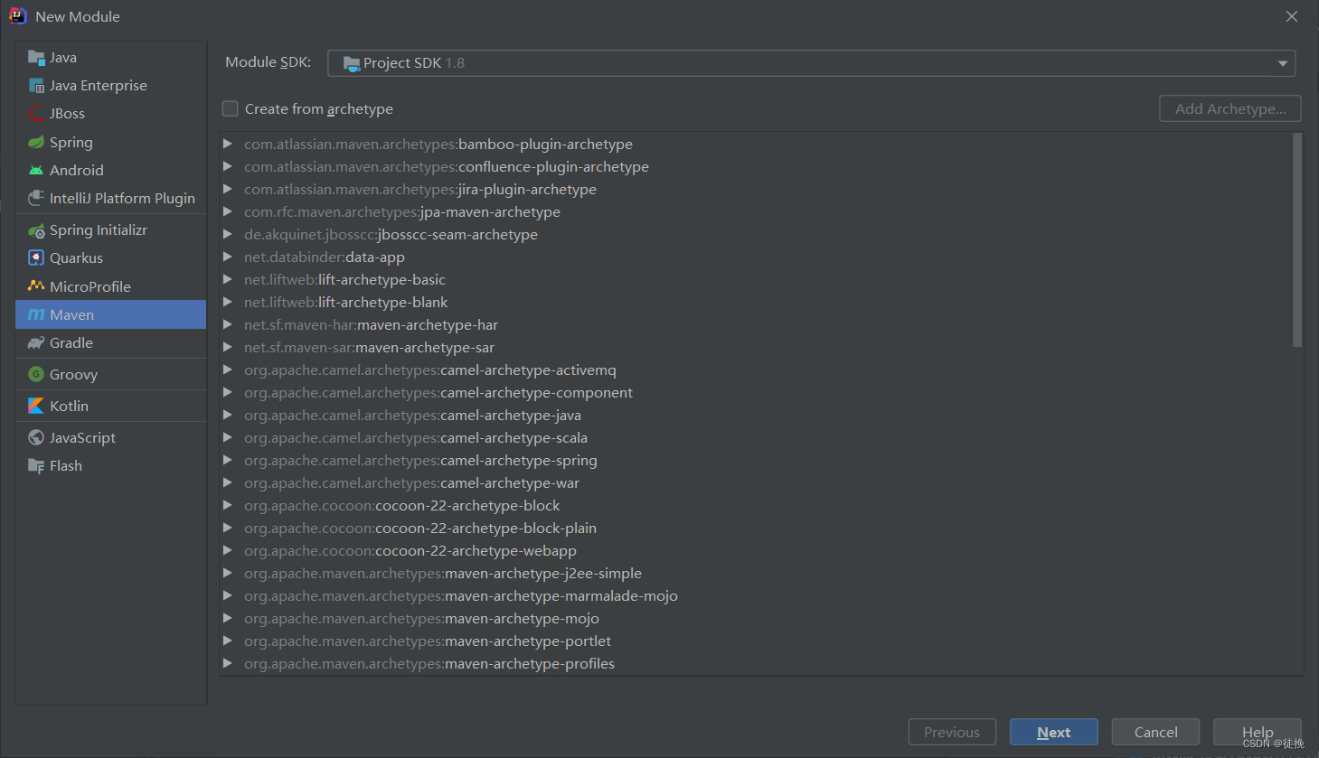The image size is (1319, 758).
Task: Click the Android robot icon
Action: coord(36,171)
